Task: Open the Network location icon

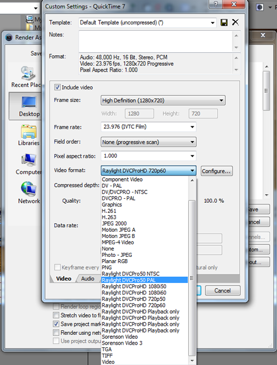Action: click(28, 193)
